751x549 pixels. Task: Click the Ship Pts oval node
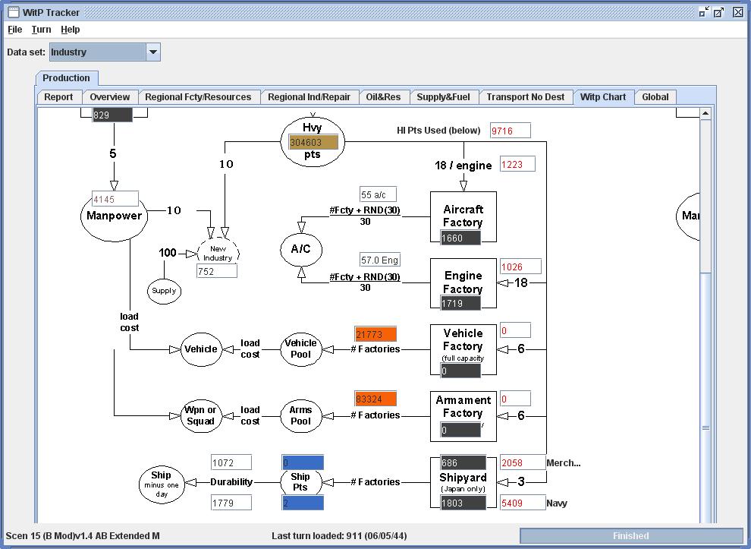point(300,482)
